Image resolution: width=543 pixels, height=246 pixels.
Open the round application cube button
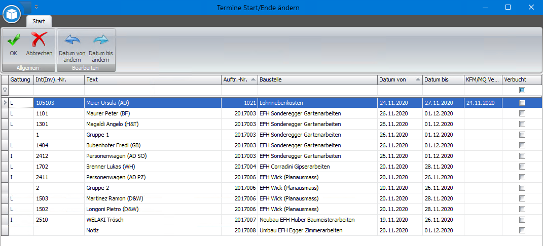[x=12, y=14]
